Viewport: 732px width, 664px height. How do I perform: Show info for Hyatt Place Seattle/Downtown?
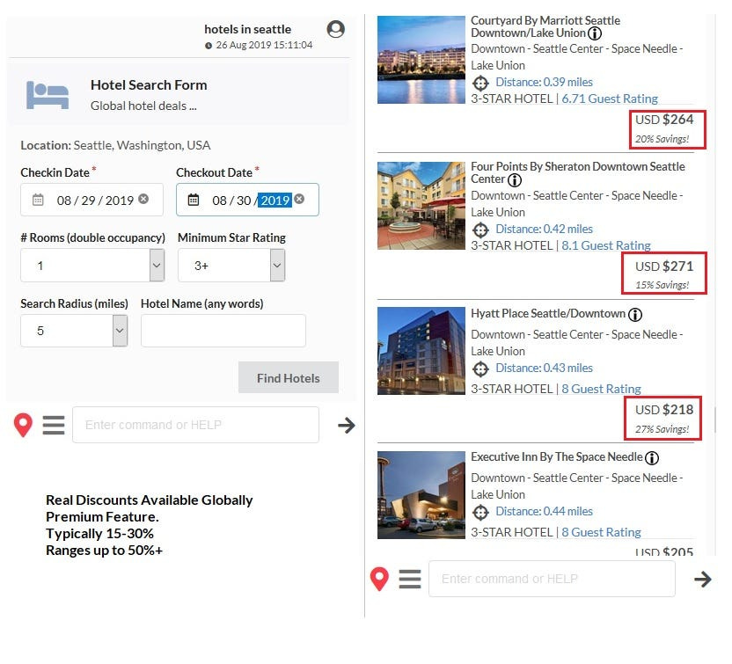635,315
